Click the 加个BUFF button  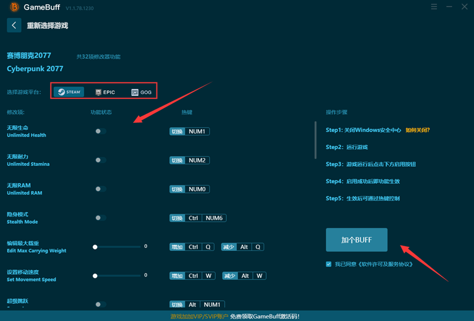(x=356, y=240)
